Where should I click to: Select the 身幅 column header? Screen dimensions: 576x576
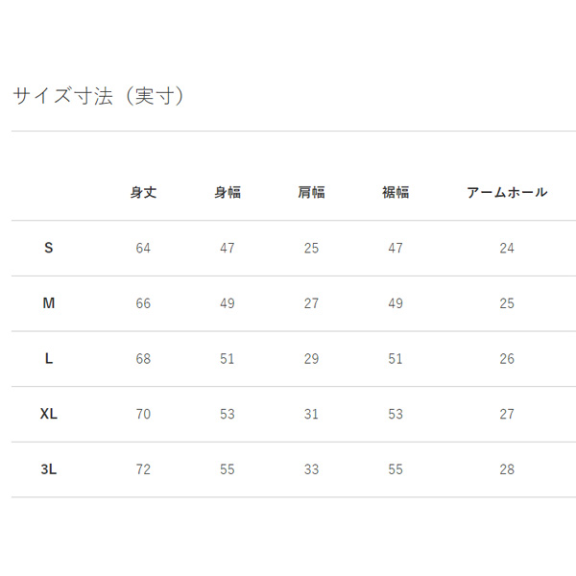(228, 193)
